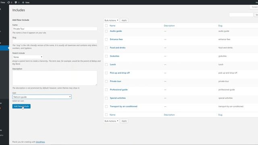Click the bottom Apply button
Viewport: 258px width, 145px height.
click(x=124, y=121)
